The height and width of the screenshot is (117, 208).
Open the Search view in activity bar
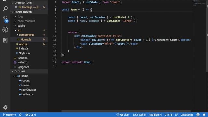[x=5, y=9]
